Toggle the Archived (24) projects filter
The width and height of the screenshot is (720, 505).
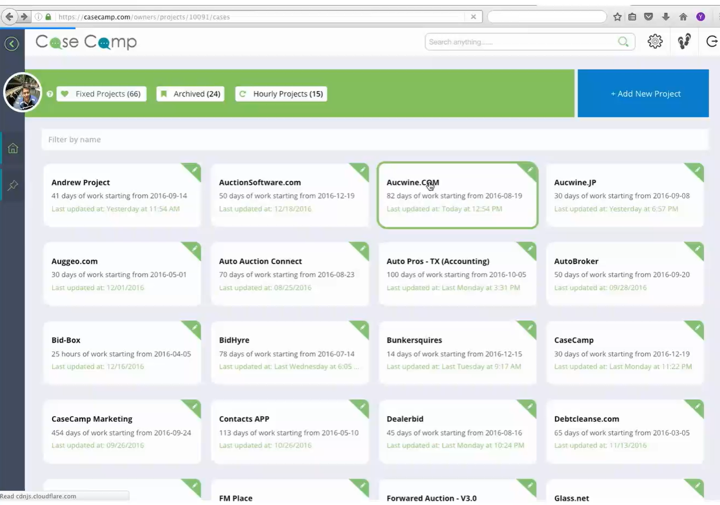[190, 94]
